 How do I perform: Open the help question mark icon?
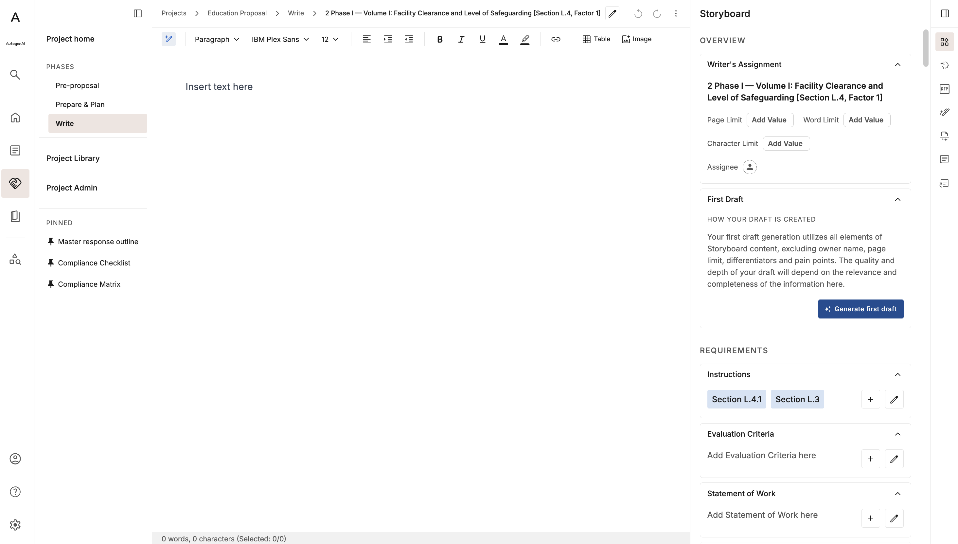click(x=15, y=492)
